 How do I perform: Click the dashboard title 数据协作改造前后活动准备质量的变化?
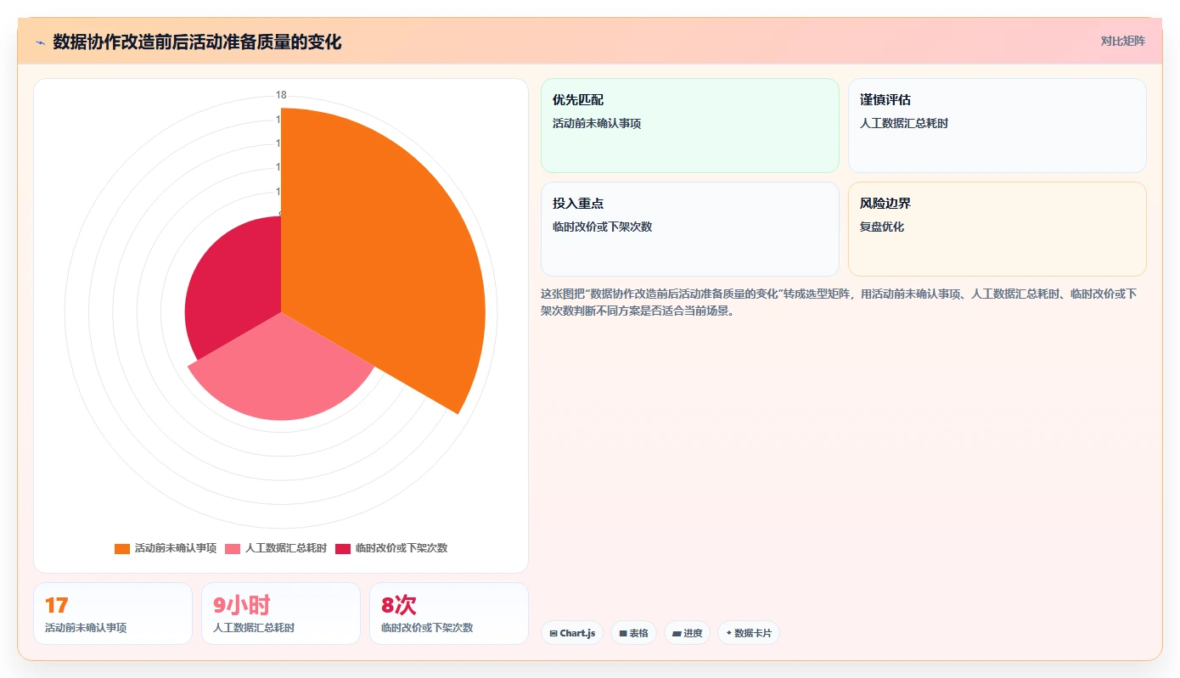coord(197,42)
